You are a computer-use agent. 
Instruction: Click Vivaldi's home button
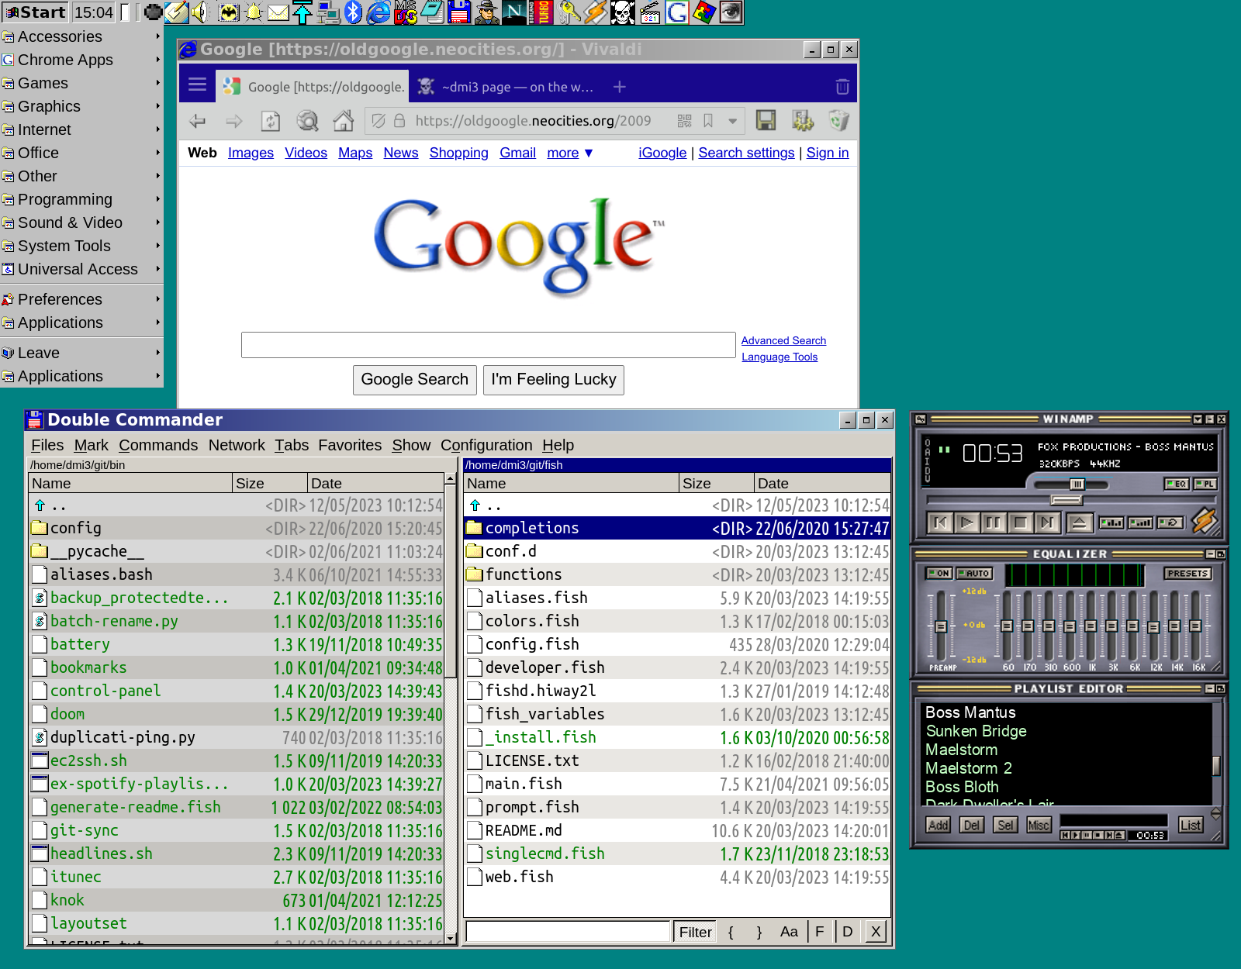click(344, 121)
